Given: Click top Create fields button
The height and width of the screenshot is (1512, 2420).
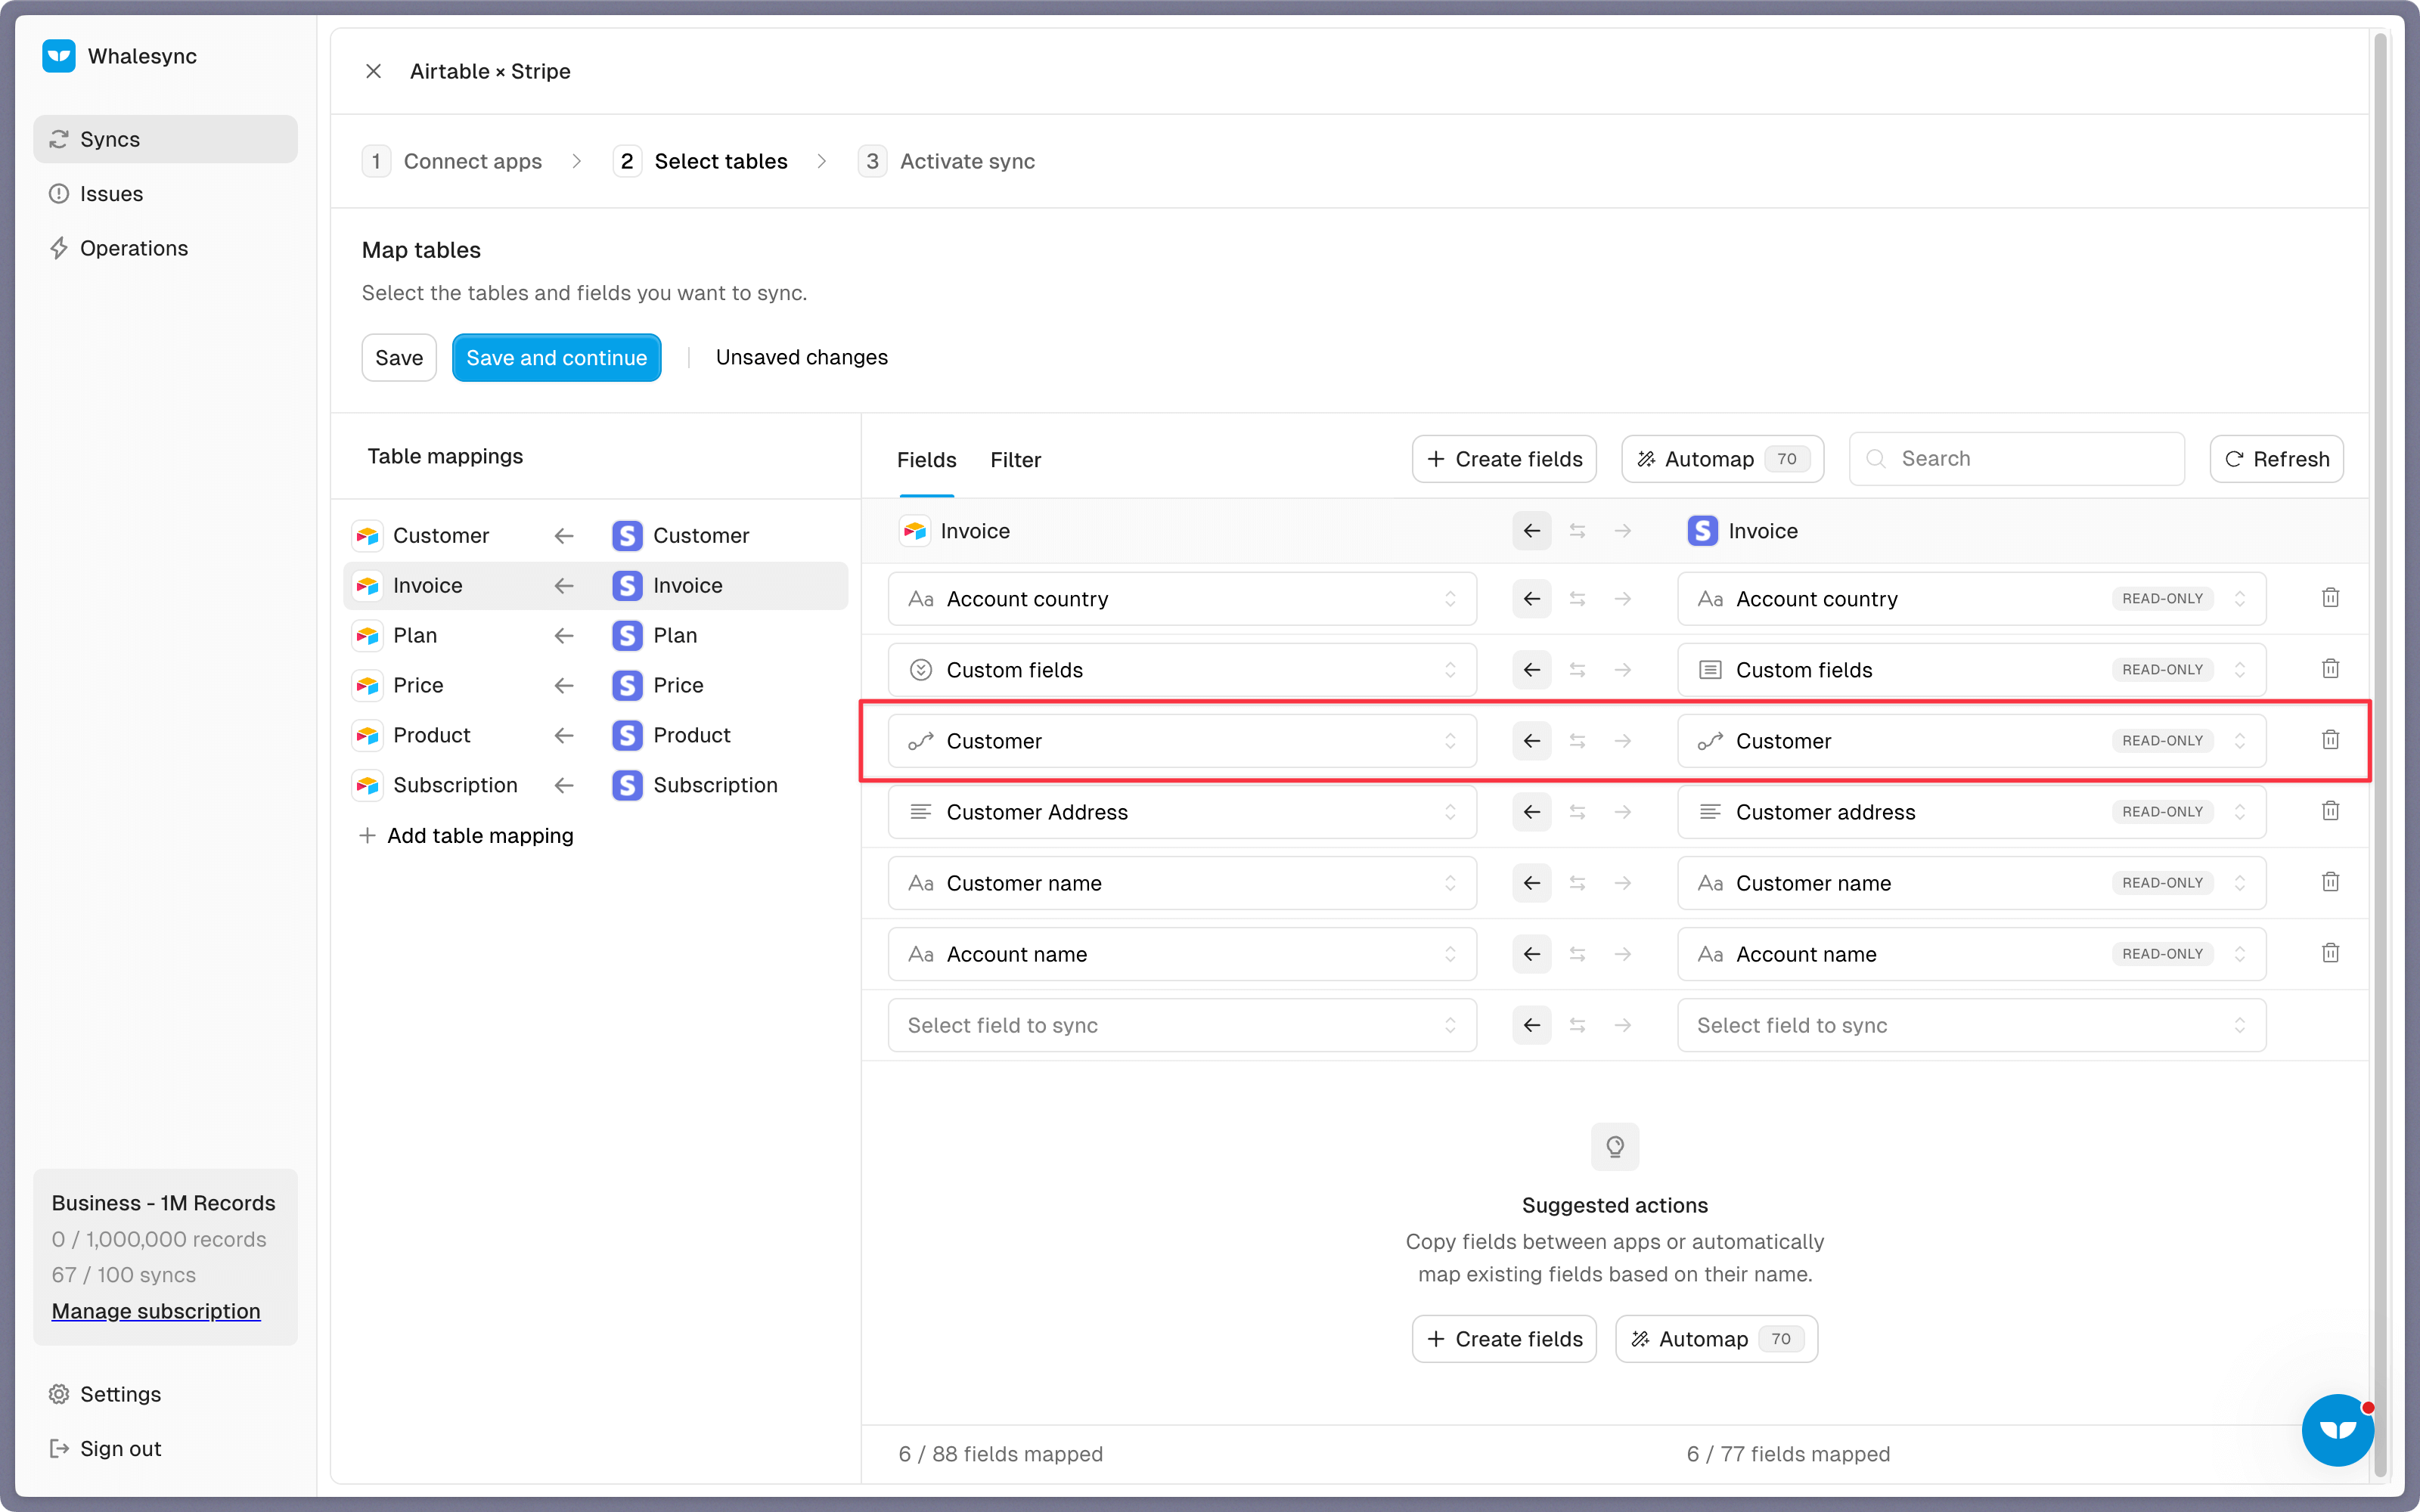Looking at the screenshot, I should pyautogui.click(x=1504, y=459).
